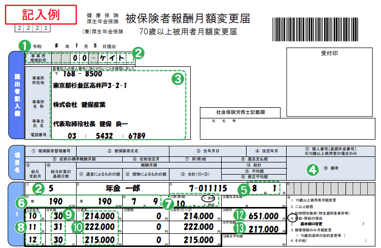Click the empty ⑯ 修正平均額 field

point(254,240)
